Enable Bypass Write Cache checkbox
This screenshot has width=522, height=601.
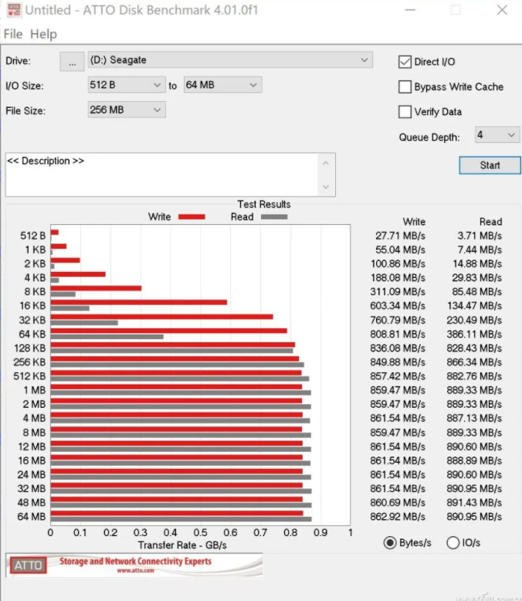point(405,87)
